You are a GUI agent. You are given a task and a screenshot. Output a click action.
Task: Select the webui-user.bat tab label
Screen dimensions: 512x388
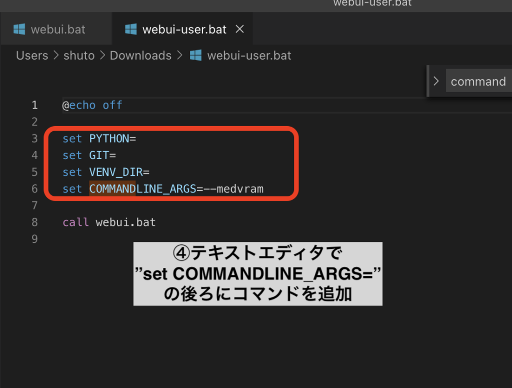[x=184, y=30]
